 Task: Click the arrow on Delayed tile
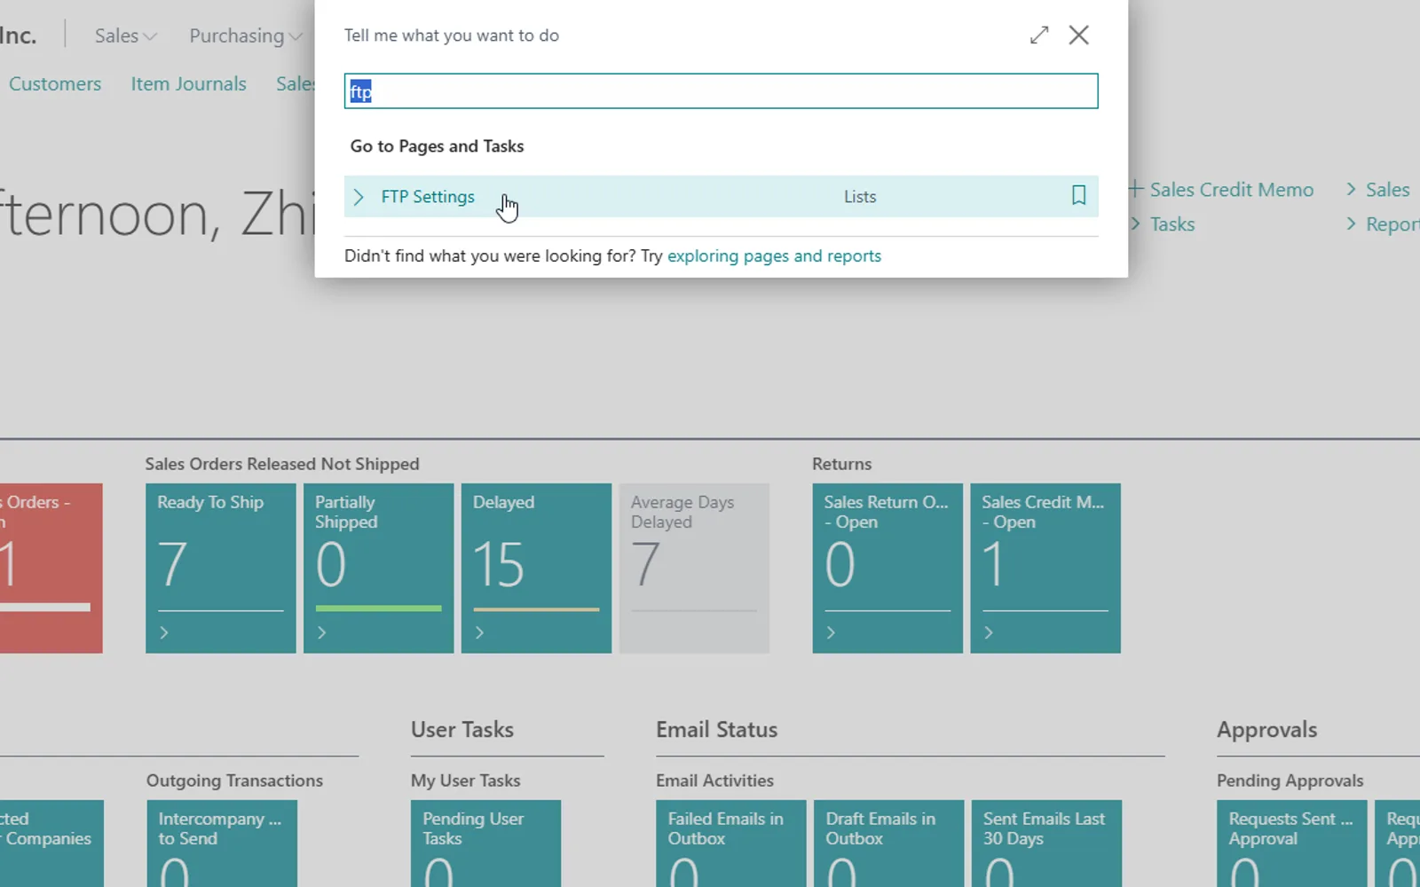coord(480,632)
